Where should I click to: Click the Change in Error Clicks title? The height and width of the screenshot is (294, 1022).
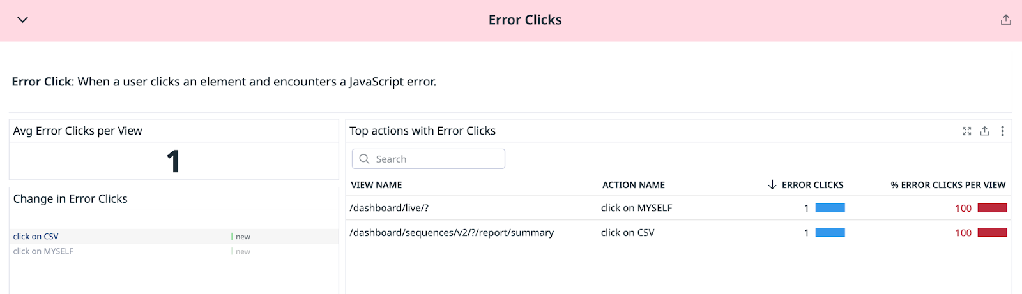tap(70, 199)
